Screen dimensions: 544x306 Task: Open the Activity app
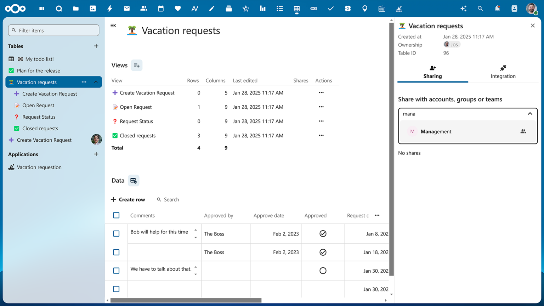tap(109, 8)
